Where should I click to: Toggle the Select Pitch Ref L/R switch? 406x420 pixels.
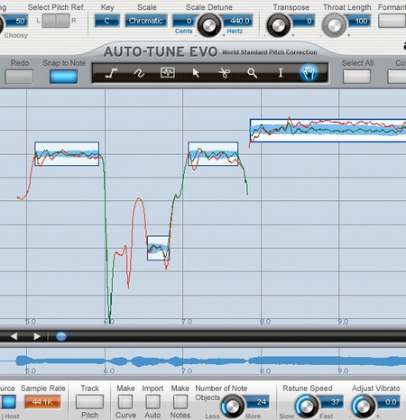click(x=56, y=21)
